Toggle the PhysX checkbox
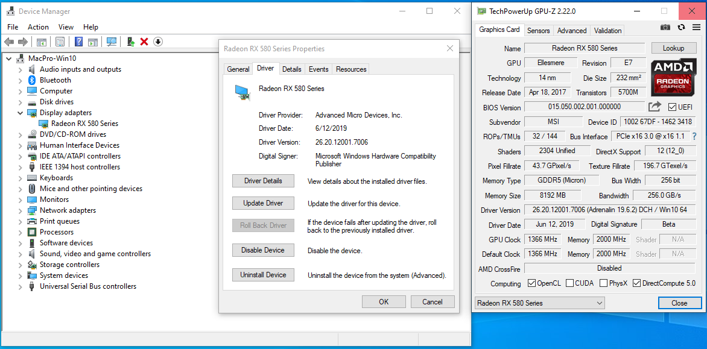The width and height of the screenshot is (707, 349). click(603, 283)
